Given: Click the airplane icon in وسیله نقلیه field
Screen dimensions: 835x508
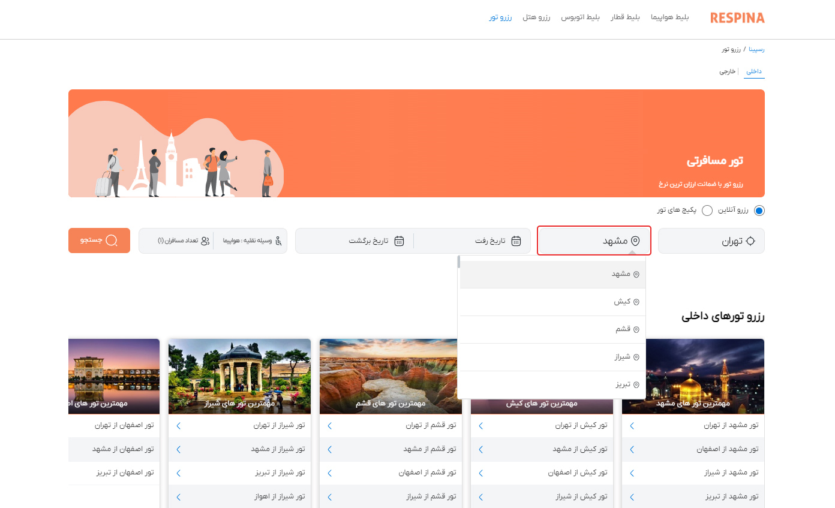Looking at the screenshot, I should 278,240.
